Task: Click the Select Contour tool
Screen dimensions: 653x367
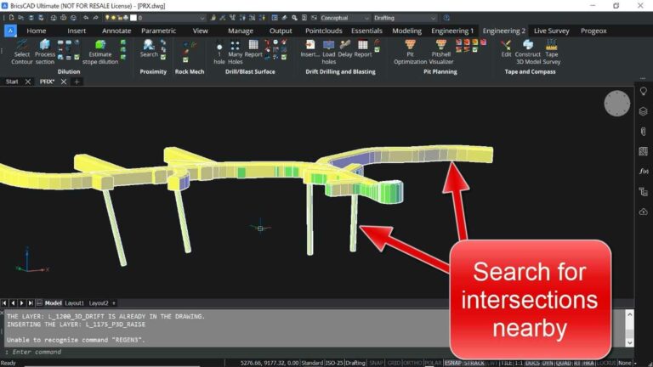Action: [22, 49]
